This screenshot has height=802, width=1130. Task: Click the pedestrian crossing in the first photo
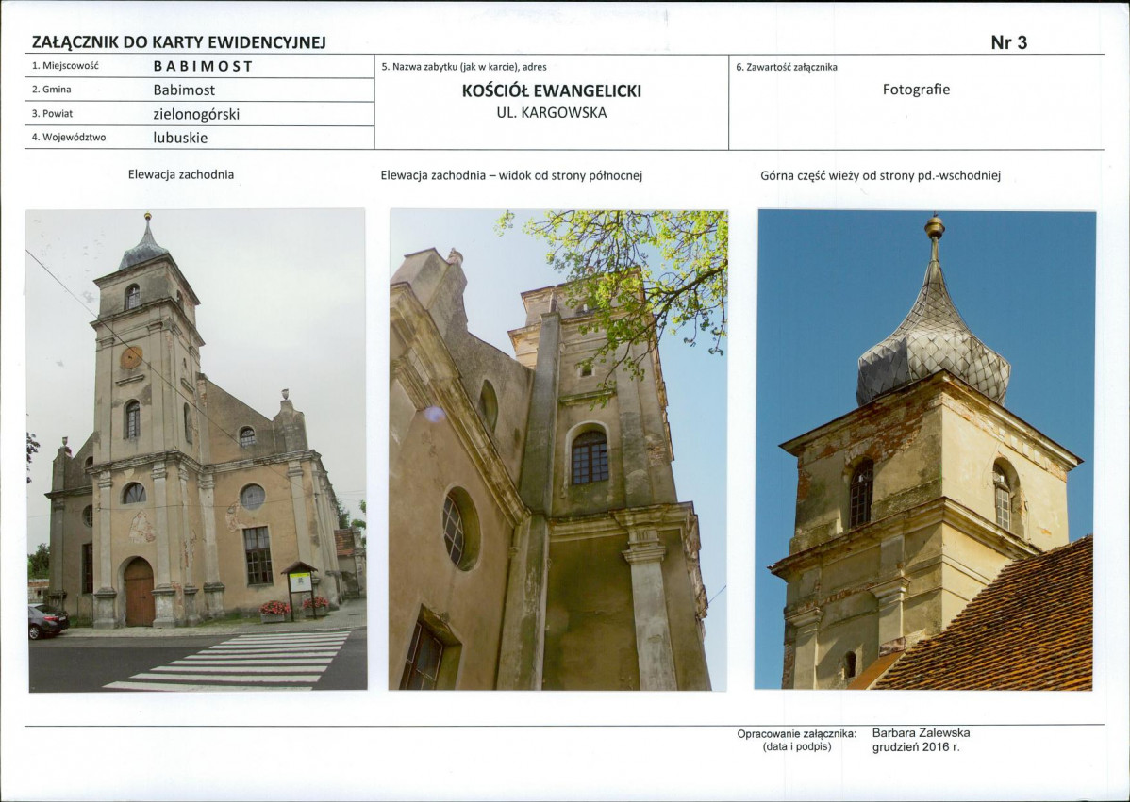point(230,661)
